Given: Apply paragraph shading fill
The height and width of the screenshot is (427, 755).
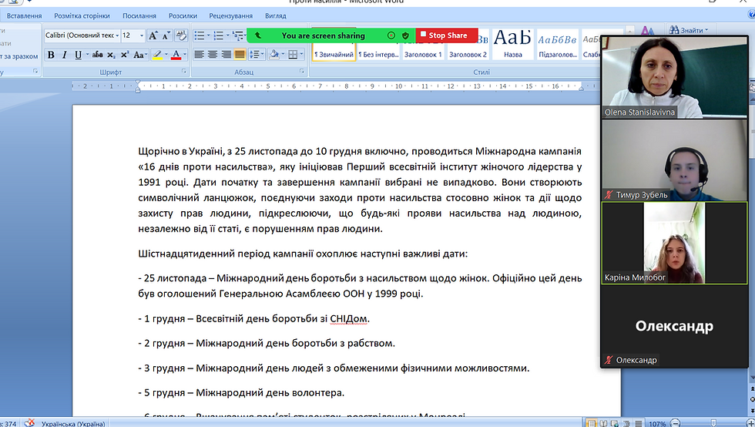Looking at the screenshot, I should 274,55.
